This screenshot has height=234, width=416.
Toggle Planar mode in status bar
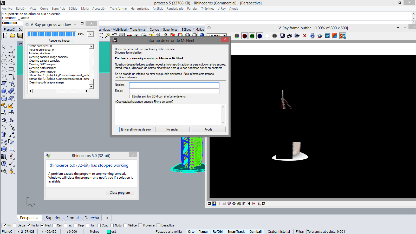[203, 232]
